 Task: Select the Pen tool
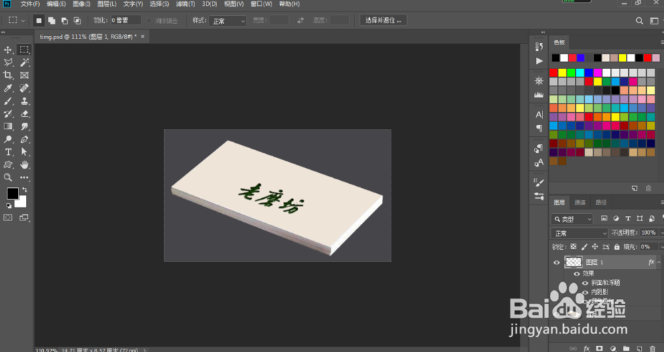[x=24, y=139]
